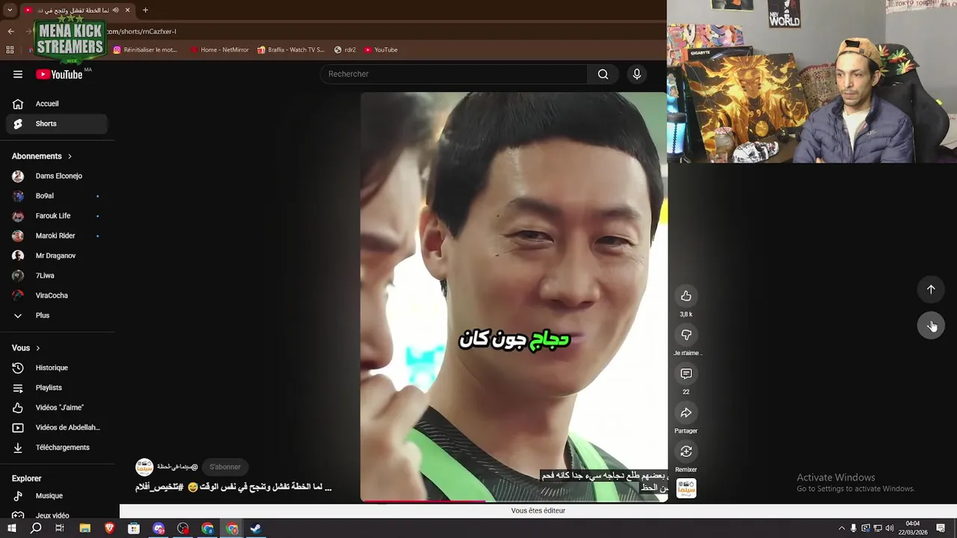
Task: Go to previous short with up arrow
Action: click(x=931, y=289)
